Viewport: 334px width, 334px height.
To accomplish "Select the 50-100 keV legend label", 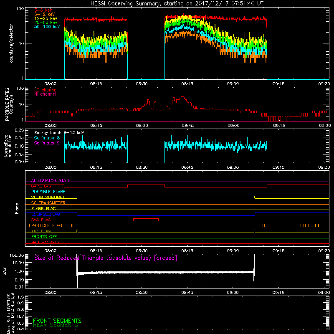I will click(47, 27).
